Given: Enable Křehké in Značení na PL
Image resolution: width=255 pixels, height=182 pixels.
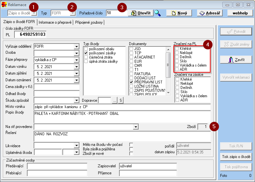Looking at the screenshot, I should 177,48.
